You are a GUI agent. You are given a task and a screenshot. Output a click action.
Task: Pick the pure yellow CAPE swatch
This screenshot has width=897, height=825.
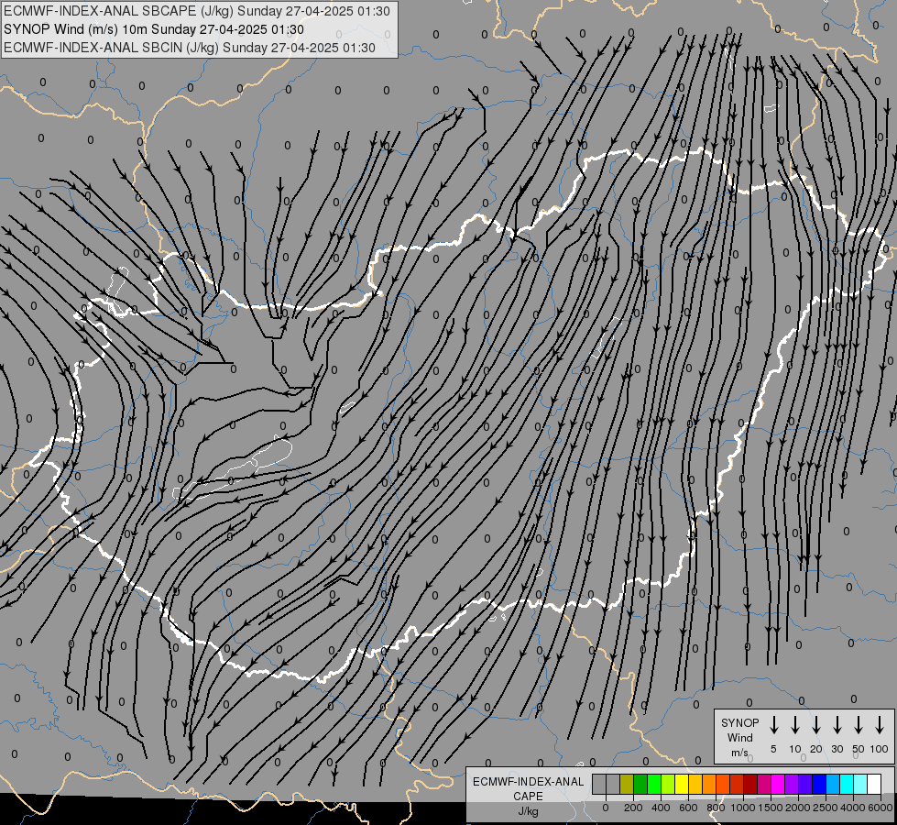682,784
